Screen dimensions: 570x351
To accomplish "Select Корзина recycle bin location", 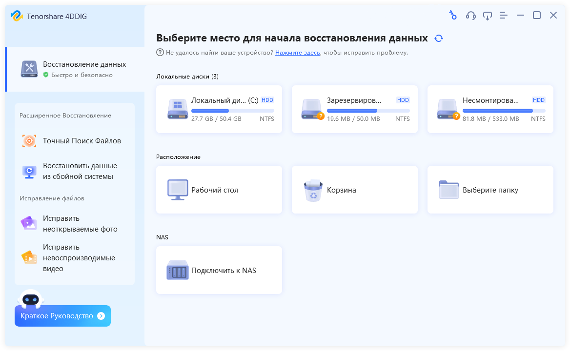I will 354,190.
